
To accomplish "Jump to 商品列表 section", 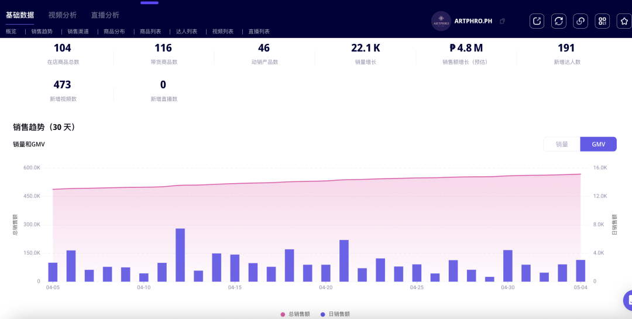I will [150, 32].
